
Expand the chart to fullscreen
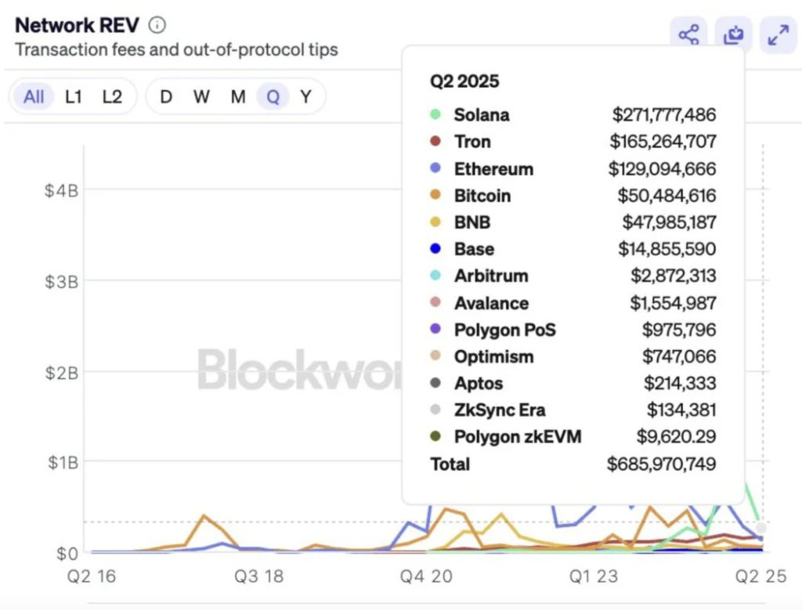click(778, 34)
